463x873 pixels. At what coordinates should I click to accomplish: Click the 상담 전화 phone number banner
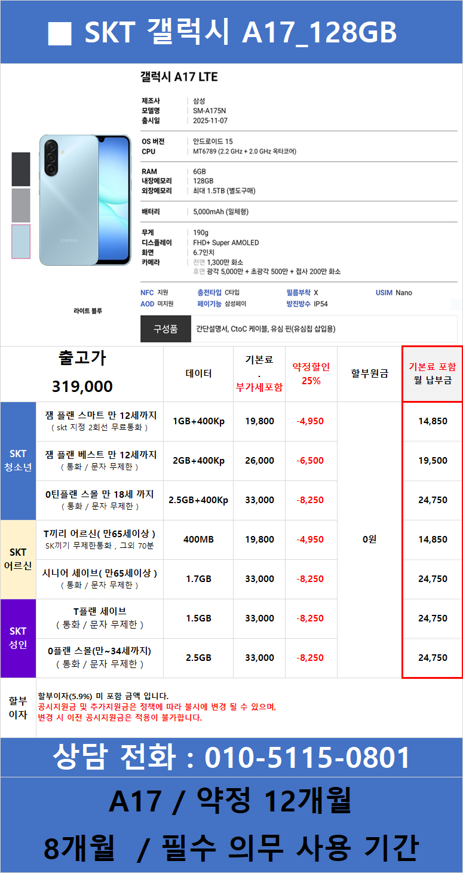(x=231, y=758)
